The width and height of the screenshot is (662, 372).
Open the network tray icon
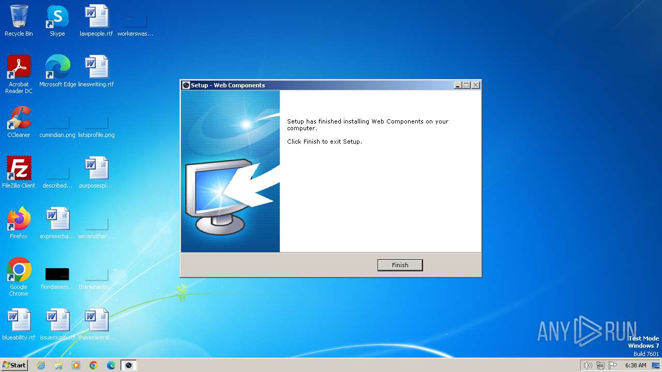[x=600, y=365]
